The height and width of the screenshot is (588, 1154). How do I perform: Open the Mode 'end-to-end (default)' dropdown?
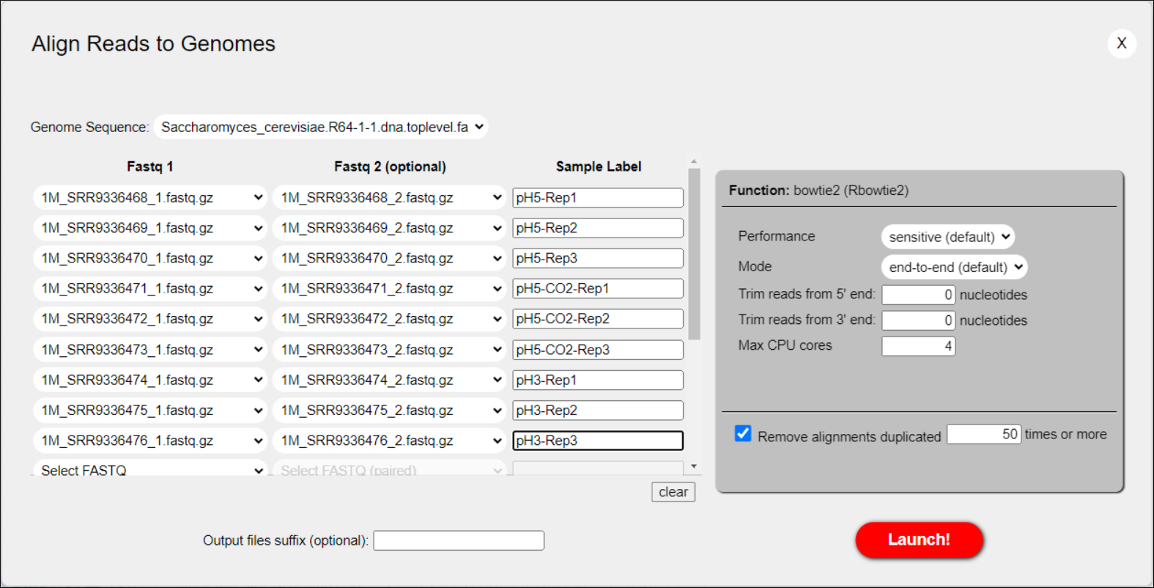[954, 267]
